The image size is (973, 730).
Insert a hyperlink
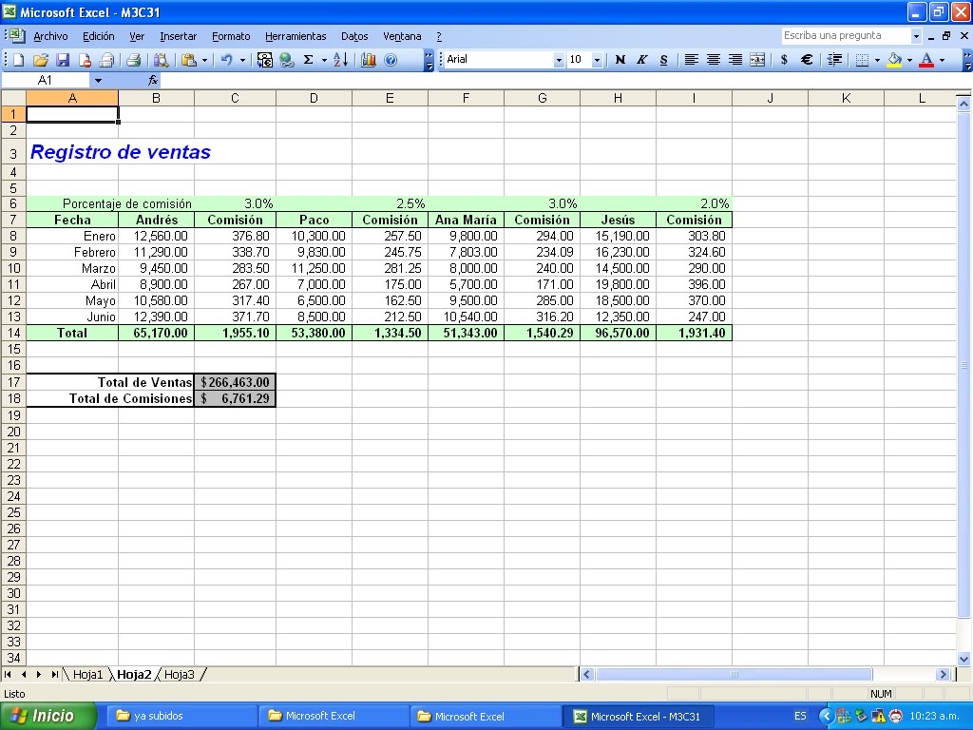(285, 59)
